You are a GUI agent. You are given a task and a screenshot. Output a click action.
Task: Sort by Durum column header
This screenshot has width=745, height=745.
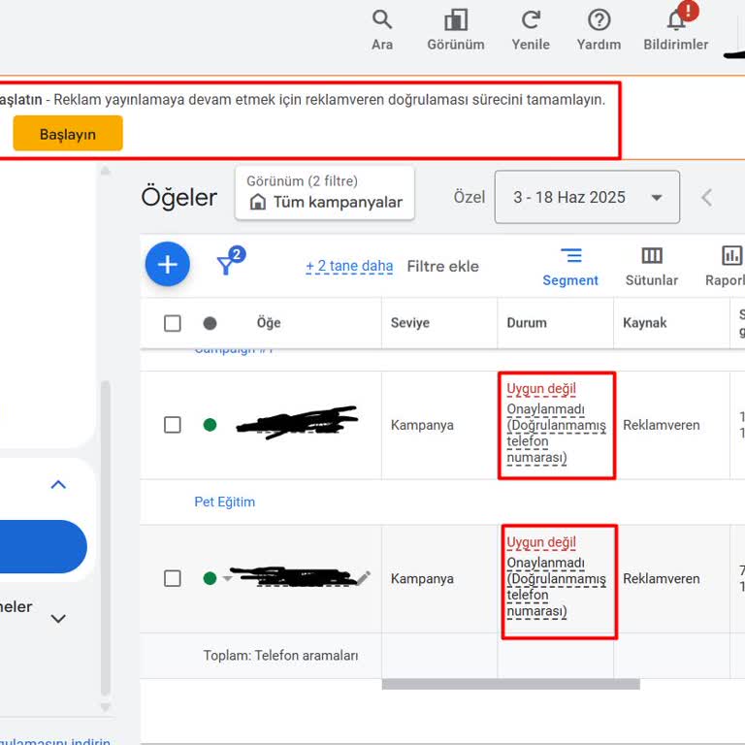click(527, 323)
